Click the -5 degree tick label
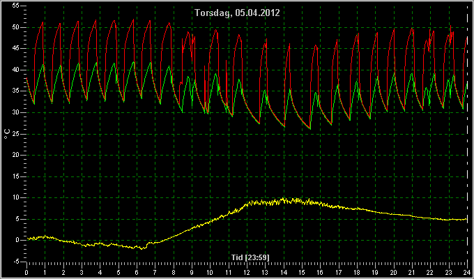This screenshot has width=474, height=279. click(x=16, y=261)
